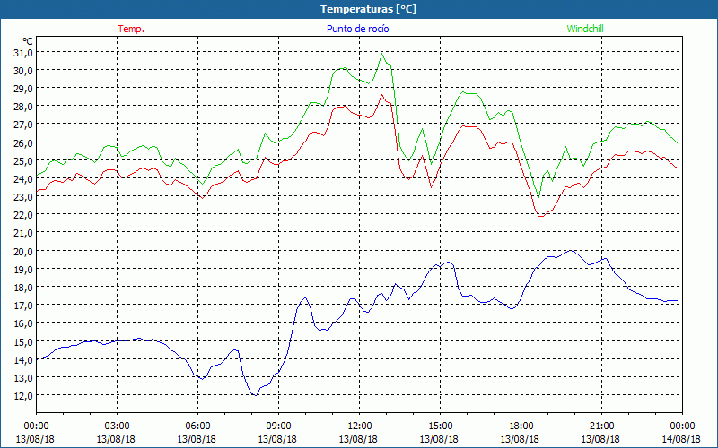The height and width of the screenshot is (448, 718).
Task: Click the '29,0' y-axis value
Action: pos(23,88)
